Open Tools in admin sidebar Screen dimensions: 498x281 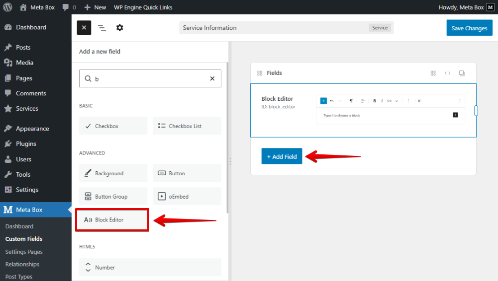coord(36,174)
